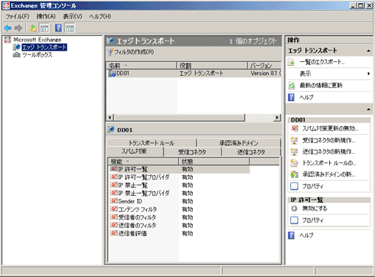Click the blue Help toolbar icon

[x=58, y=28]
